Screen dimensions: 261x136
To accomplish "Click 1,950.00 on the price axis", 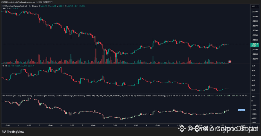I will (x=255, y=16).
